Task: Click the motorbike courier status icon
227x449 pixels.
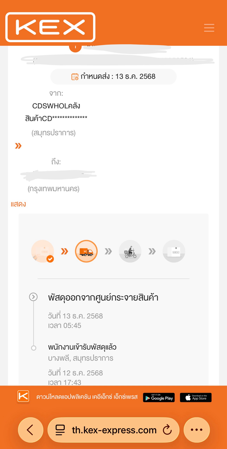Action: (130, 251)
